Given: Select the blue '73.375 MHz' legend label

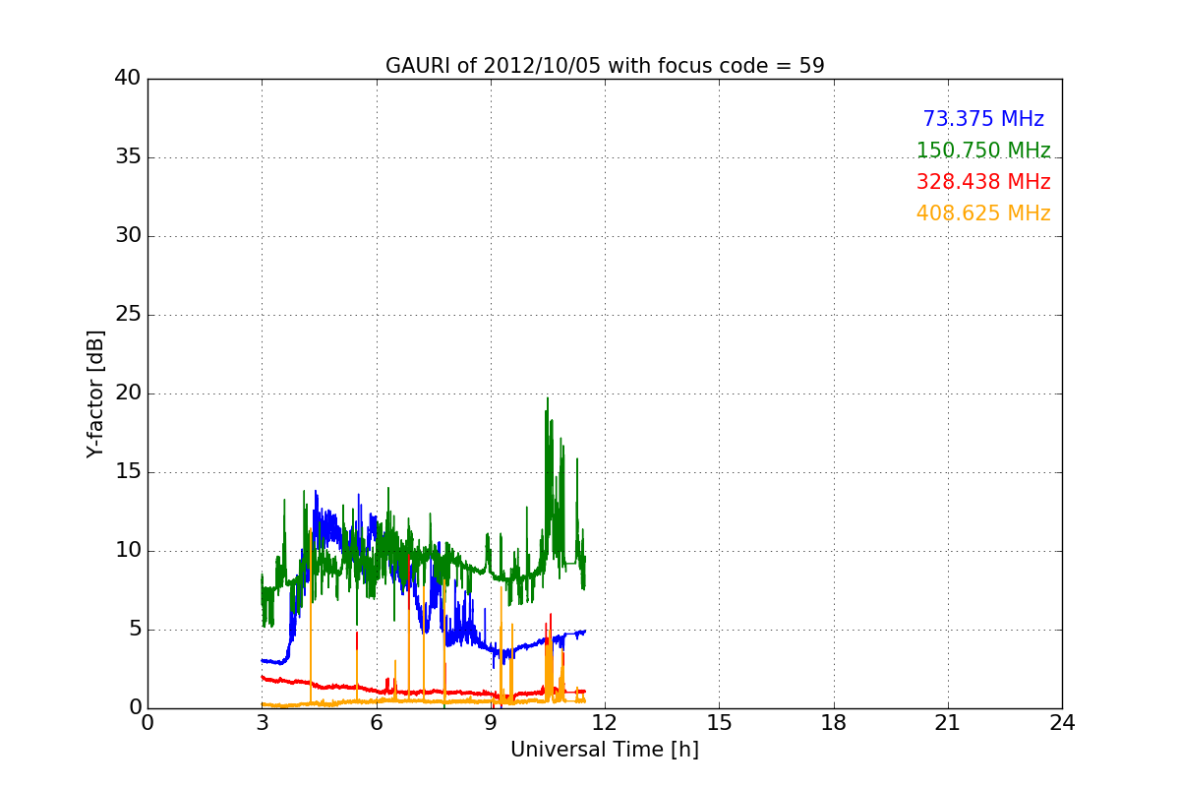Looking at the screenshot, I should coord(983,119).
